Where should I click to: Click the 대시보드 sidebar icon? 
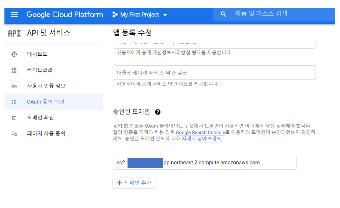click(14, 54)
